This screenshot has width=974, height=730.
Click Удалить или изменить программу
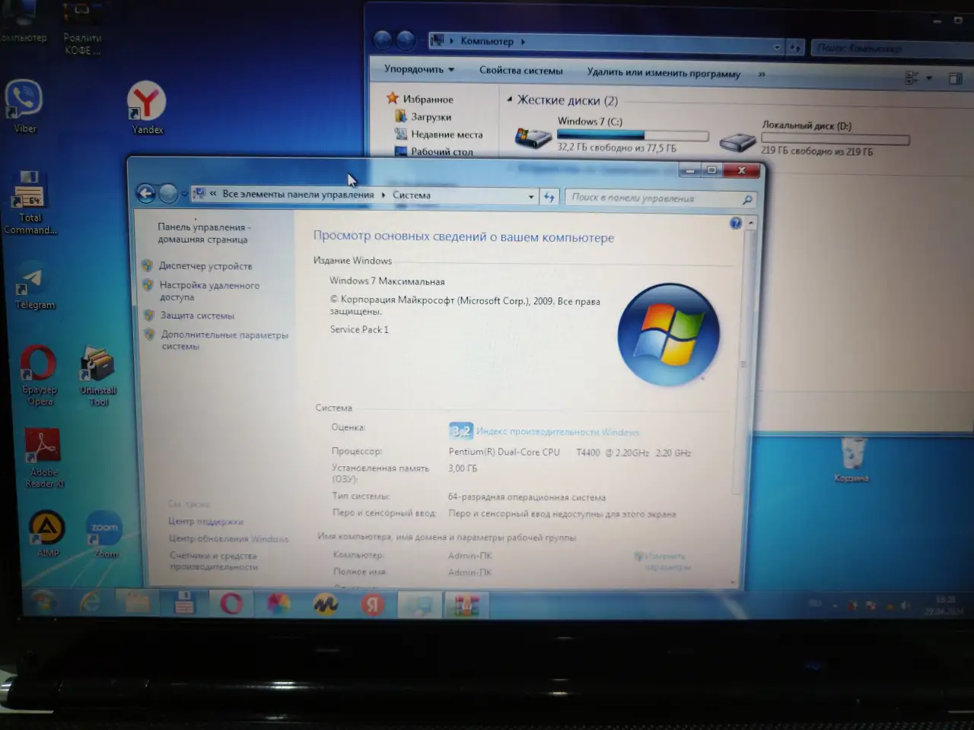pos(664,73)
